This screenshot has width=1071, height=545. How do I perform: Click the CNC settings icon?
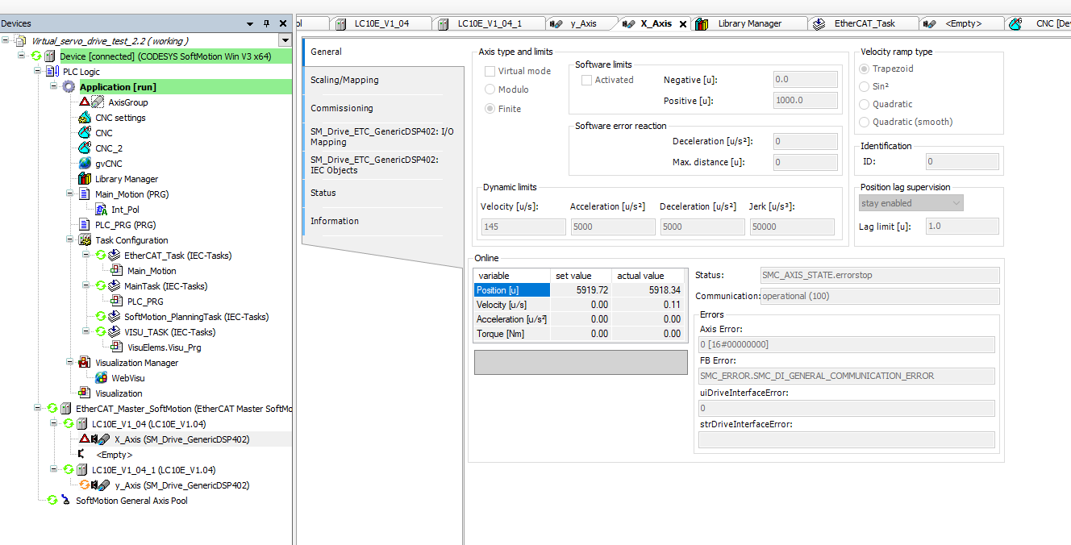(x=85, y=118)
